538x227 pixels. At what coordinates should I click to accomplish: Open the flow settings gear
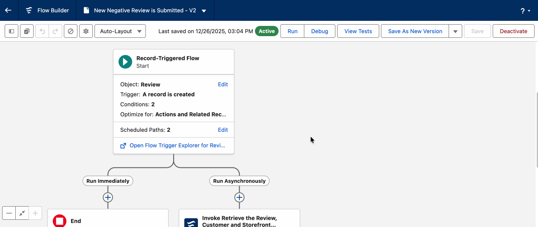pyautogui.click(x=86, y=31)
